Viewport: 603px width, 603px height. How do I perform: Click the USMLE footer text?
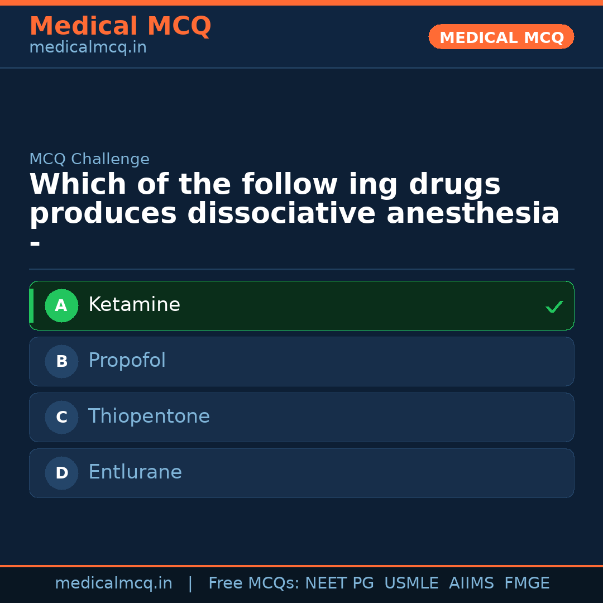(411, 583)
